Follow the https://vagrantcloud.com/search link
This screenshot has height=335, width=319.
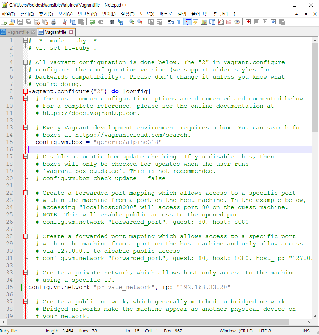coord(131,135)
